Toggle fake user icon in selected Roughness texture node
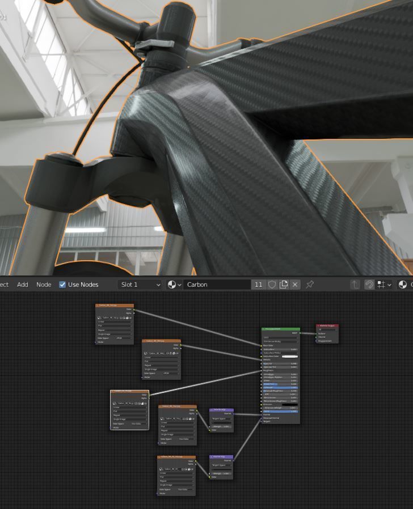Screen dimensions: 413x509 coord(136,404)
